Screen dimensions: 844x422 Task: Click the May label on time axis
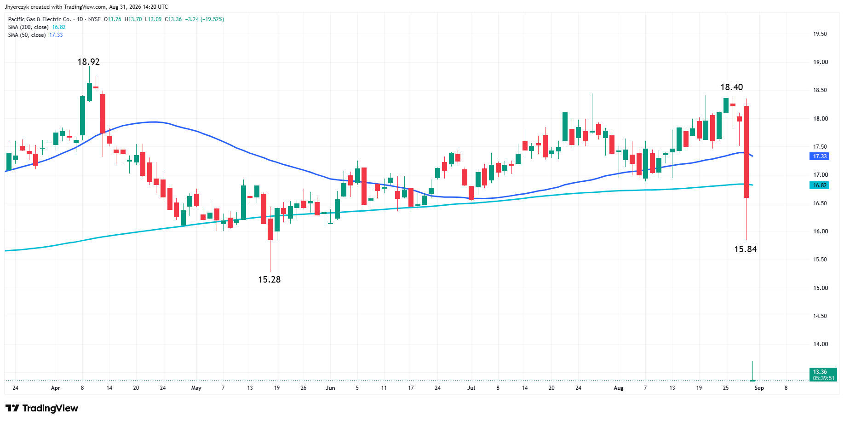[196, 388]
